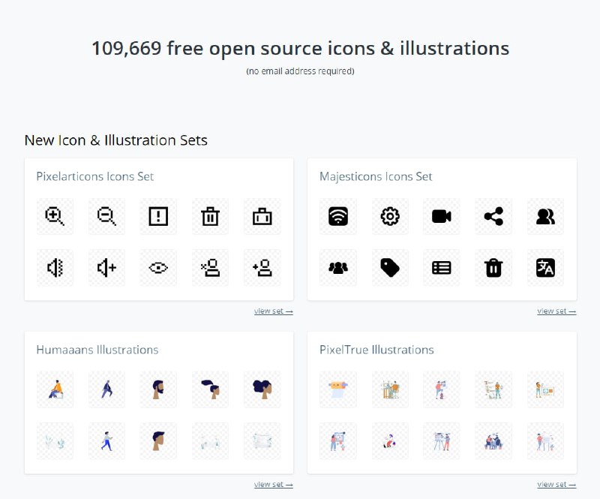Click the add-user icon in Pixelarticons

(x=262, y=268)
